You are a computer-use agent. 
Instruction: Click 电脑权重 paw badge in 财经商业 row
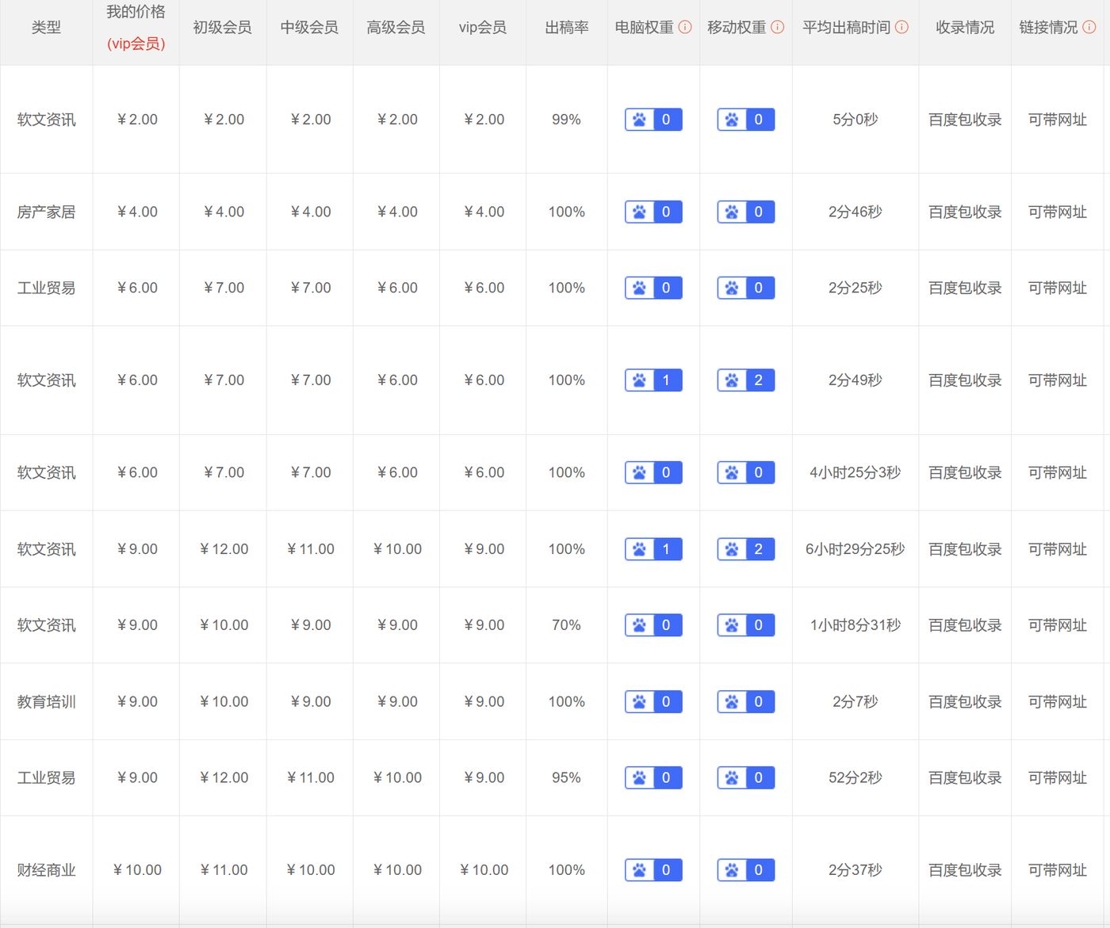click(x=653, y=870)
